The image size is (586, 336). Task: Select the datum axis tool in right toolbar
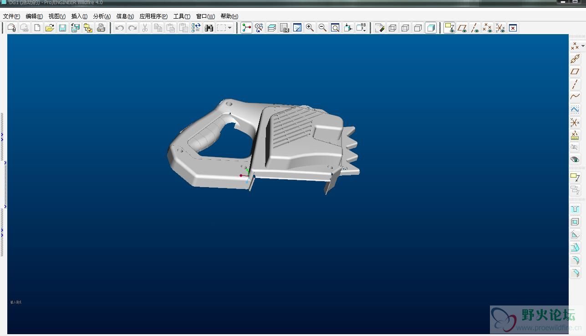pyautogui.click(x=575, y=84)
